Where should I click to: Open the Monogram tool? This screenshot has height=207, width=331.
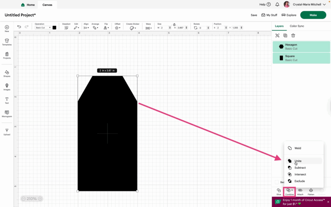(x=7, y=114)
